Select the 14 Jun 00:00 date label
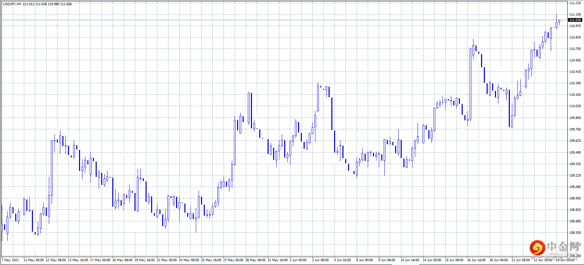Screen dimensions: 584x265 click(x=432, y=260)
